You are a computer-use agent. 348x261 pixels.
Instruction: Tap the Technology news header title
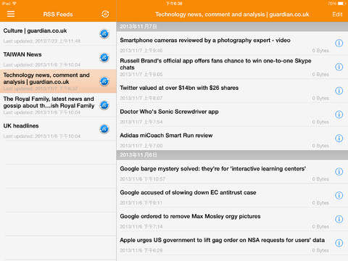(232, 14)
